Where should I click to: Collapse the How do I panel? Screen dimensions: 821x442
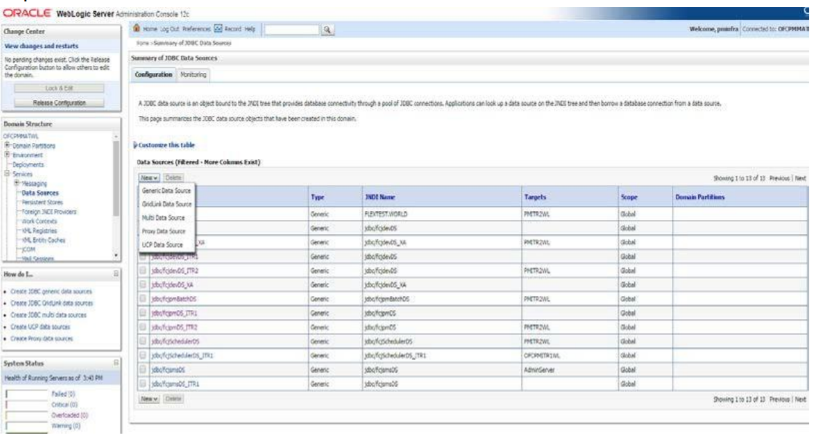pyautogui.click(x=116, y=274)
